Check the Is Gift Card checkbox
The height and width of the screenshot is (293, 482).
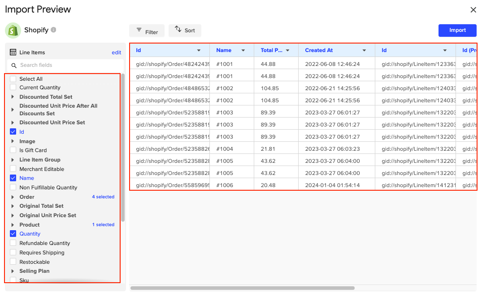coord(13,150)
